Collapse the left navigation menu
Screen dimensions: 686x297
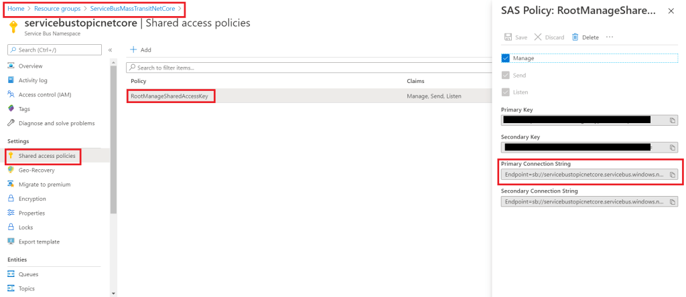point(110,50)
